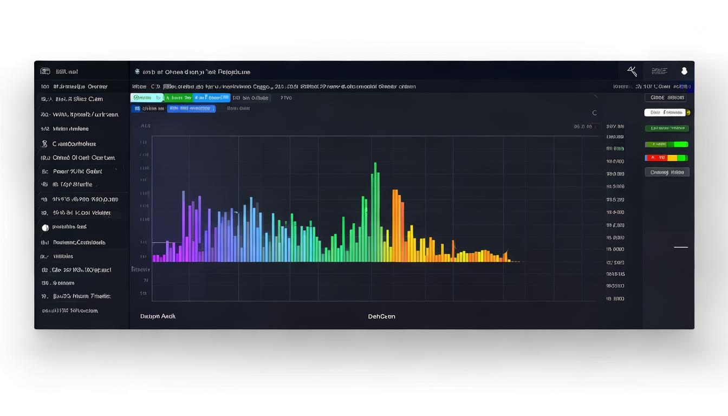
Task: Click the white circle icon in the left sidebar
Action: coord(45,228)
